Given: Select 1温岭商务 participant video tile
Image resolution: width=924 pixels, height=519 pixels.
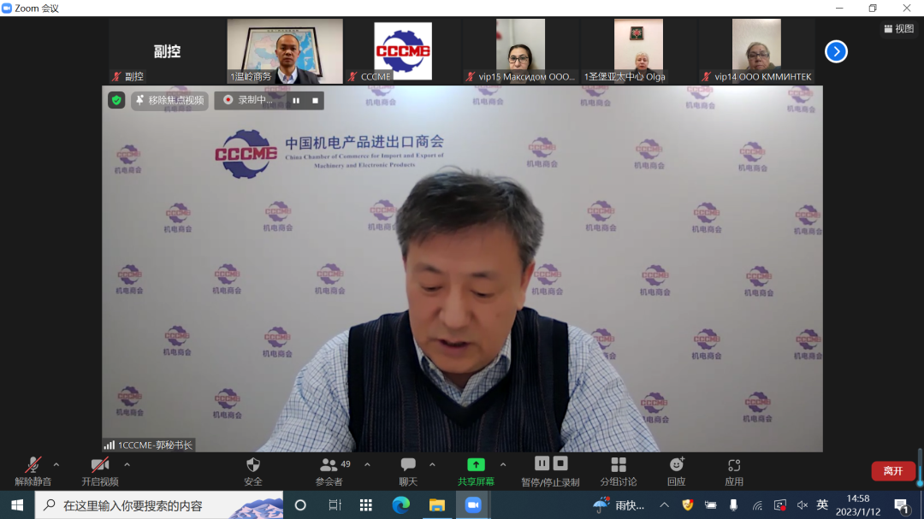Looking at the screenshot, I should pos(285,51).
